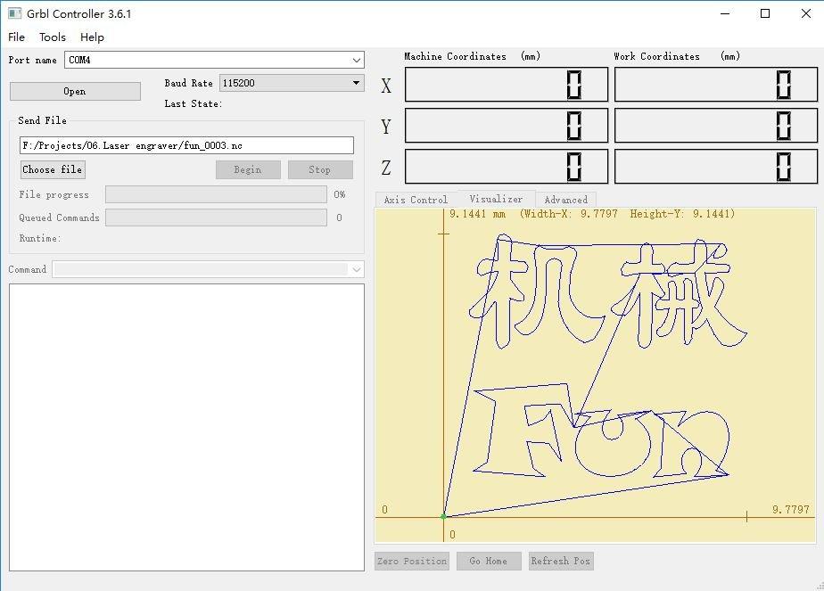Click the Machine Coordinates Z display
Image resolution: width=824 pixels, height=591 pixels.
coord(507,167)
